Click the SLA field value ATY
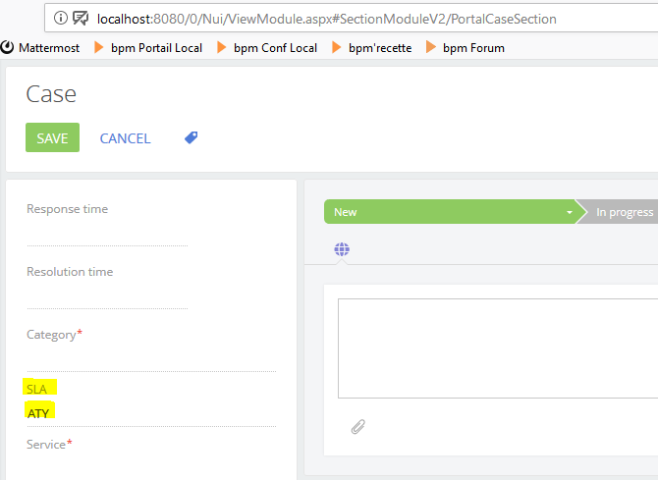 (x=38, y=413)
